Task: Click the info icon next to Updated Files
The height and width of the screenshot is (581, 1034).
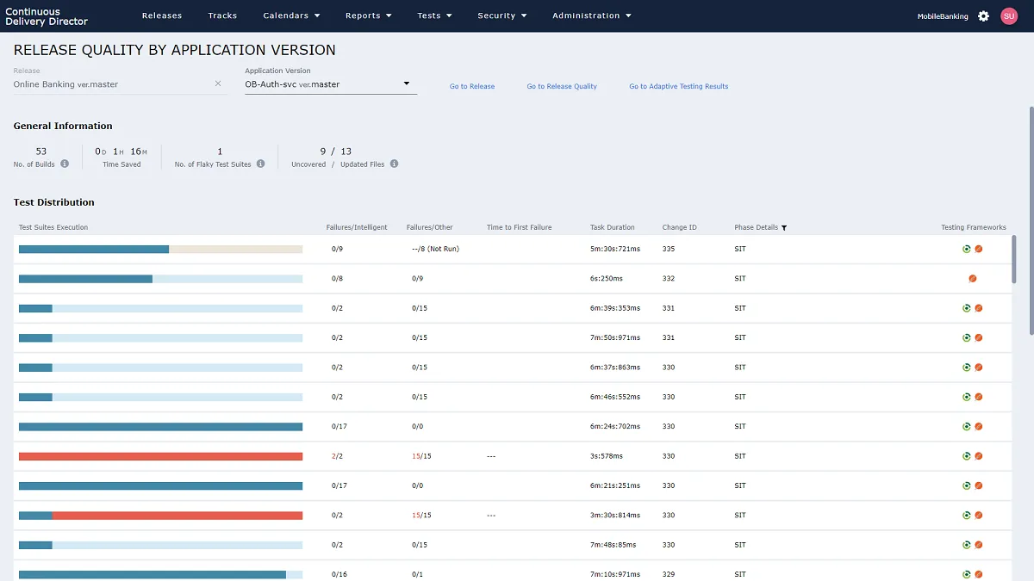Action: pos(394,164)
